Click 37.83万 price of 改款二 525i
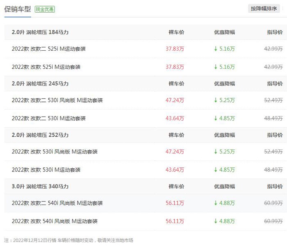 pos(175,49)
